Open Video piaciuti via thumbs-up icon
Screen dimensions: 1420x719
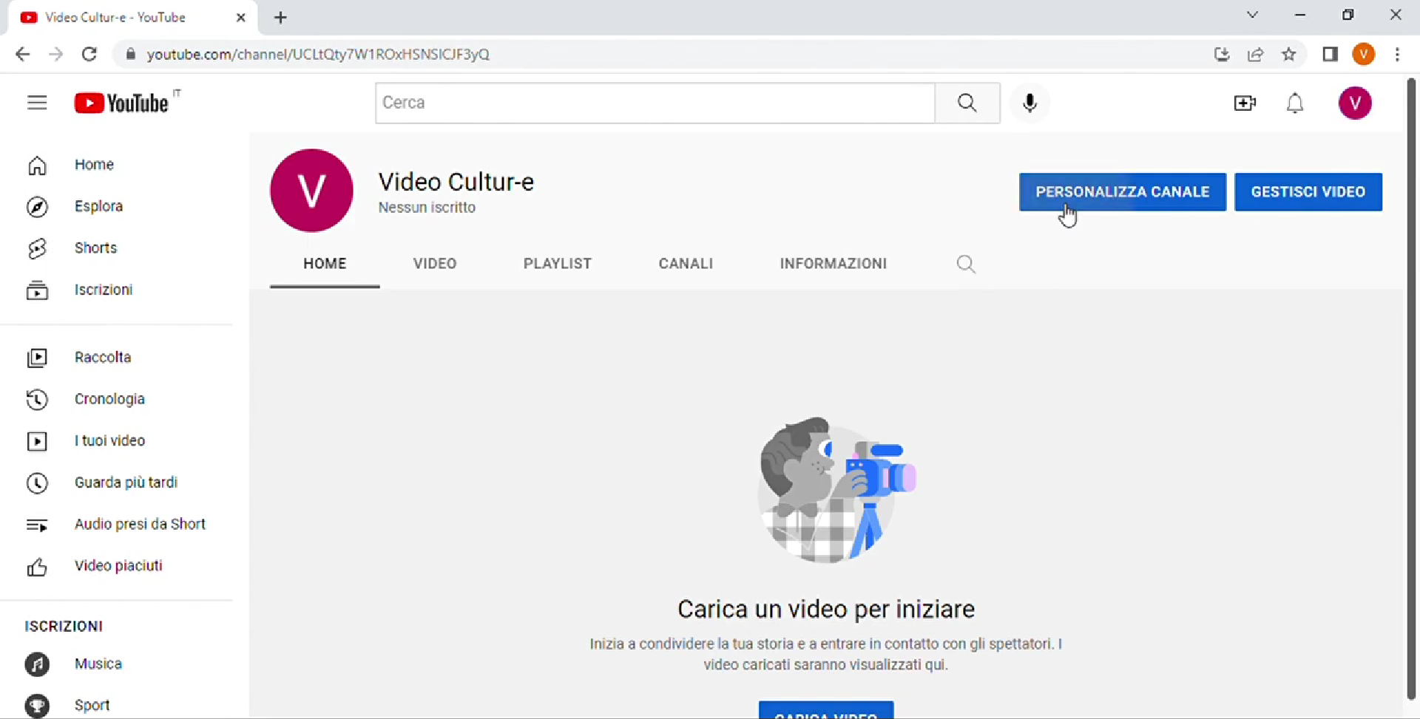click(37, 566)
